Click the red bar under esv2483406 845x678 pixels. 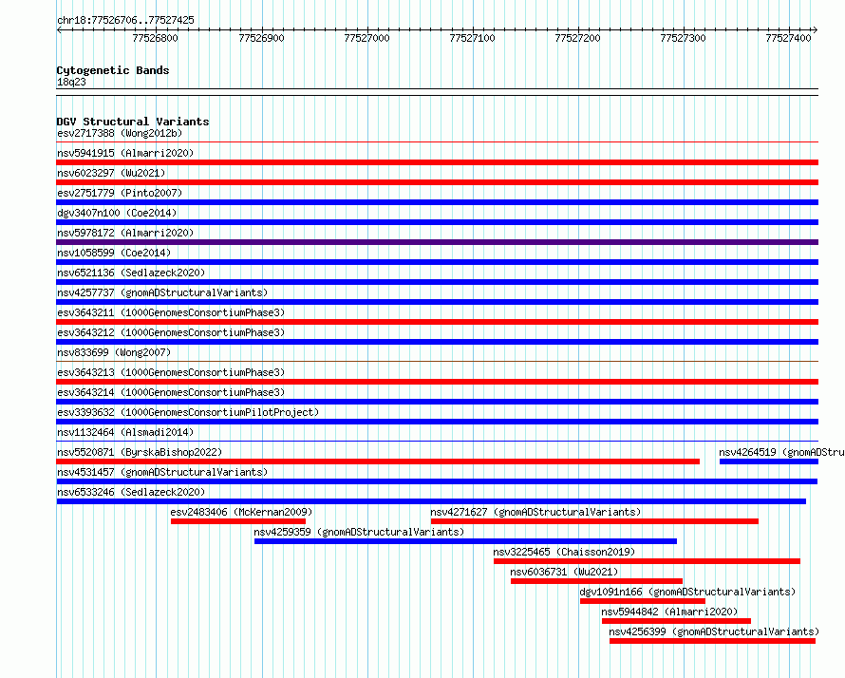tap(238, 521)
